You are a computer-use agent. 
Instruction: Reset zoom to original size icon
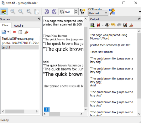(29, 12)
